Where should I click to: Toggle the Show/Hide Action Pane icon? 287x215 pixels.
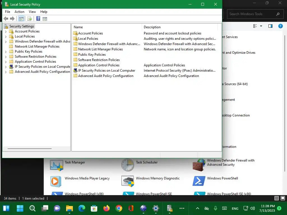click(45, 19)
